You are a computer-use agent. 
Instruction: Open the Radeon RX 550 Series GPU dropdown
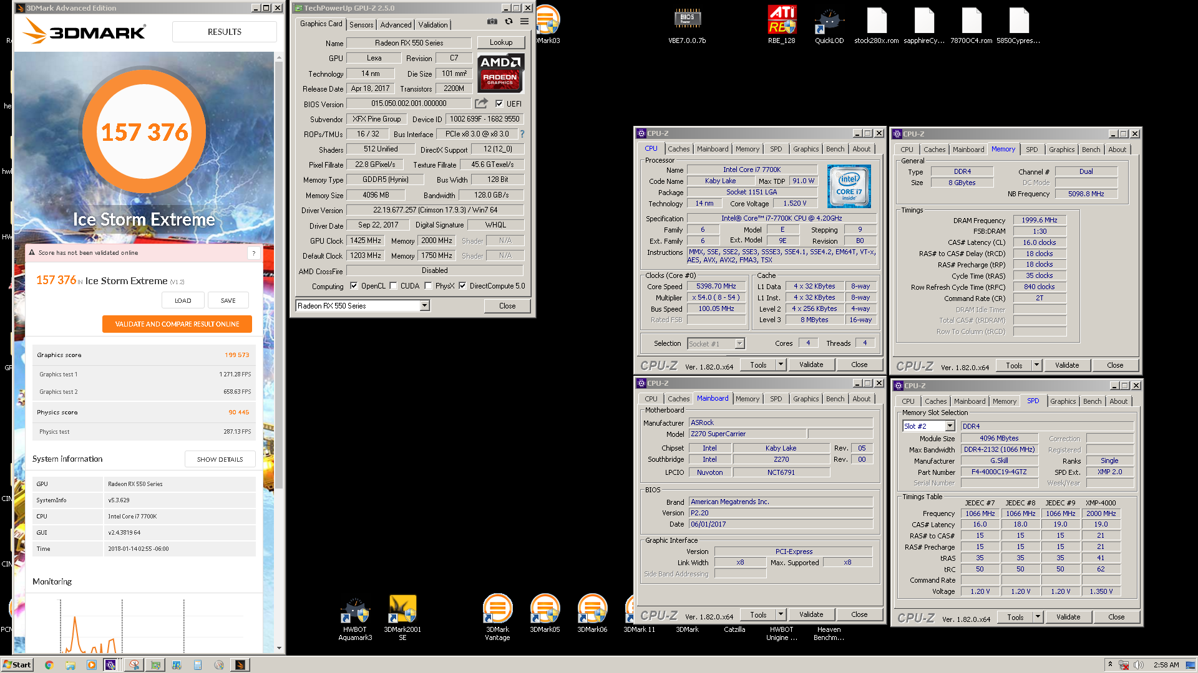pos(424,305)
